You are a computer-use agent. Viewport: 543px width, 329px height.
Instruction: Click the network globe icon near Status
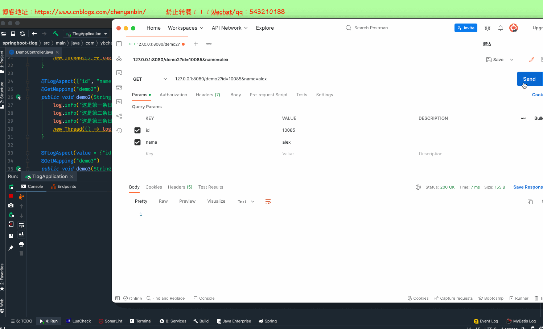tap(418, 187)
